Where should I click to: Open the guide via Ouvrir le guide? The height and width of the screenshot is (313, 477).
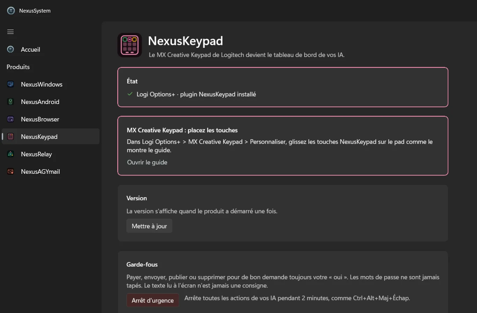[147, 162]
